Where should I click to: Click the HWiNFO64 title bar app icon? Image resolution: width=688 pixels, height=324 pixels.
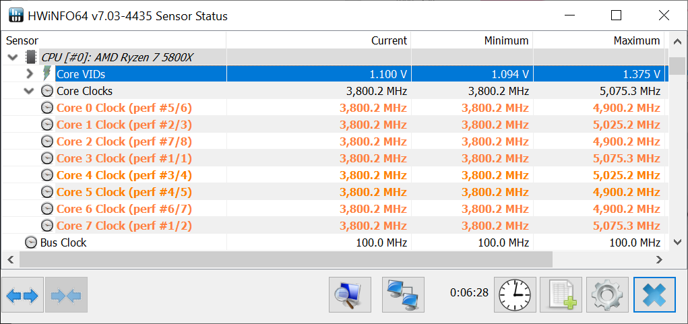point(16,16)
